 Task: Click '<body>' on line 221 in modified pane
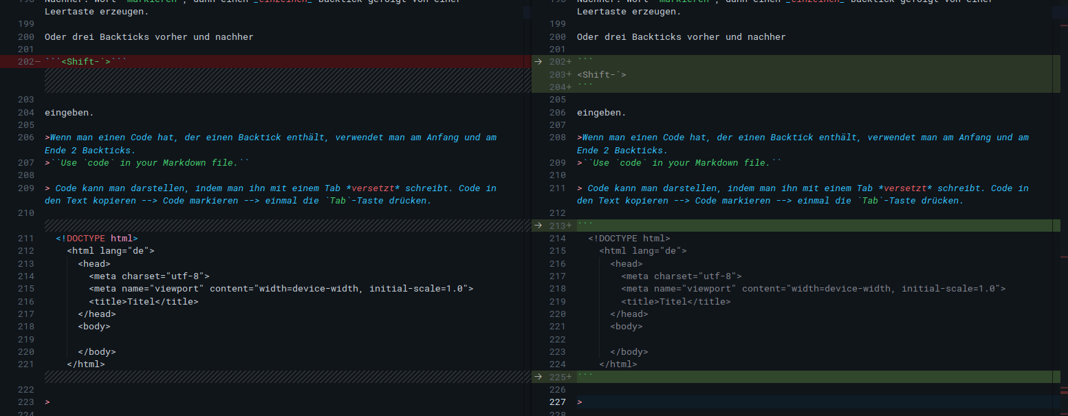626,327
